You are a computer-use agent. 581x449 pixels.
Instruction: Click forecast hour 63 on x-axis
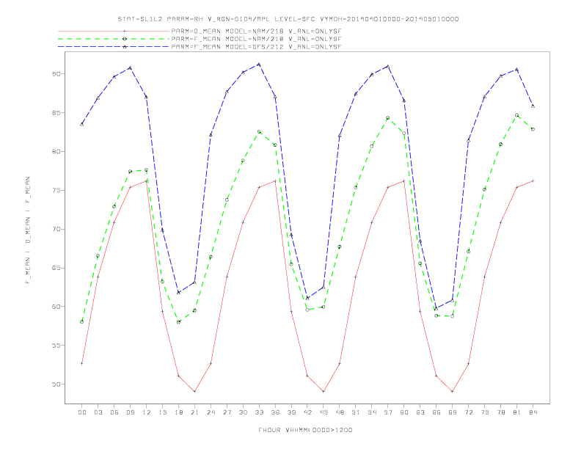click(x=420, y=412)
